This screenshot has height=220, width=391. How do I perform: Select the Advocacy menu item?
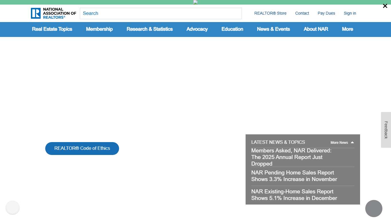point(197,29)
